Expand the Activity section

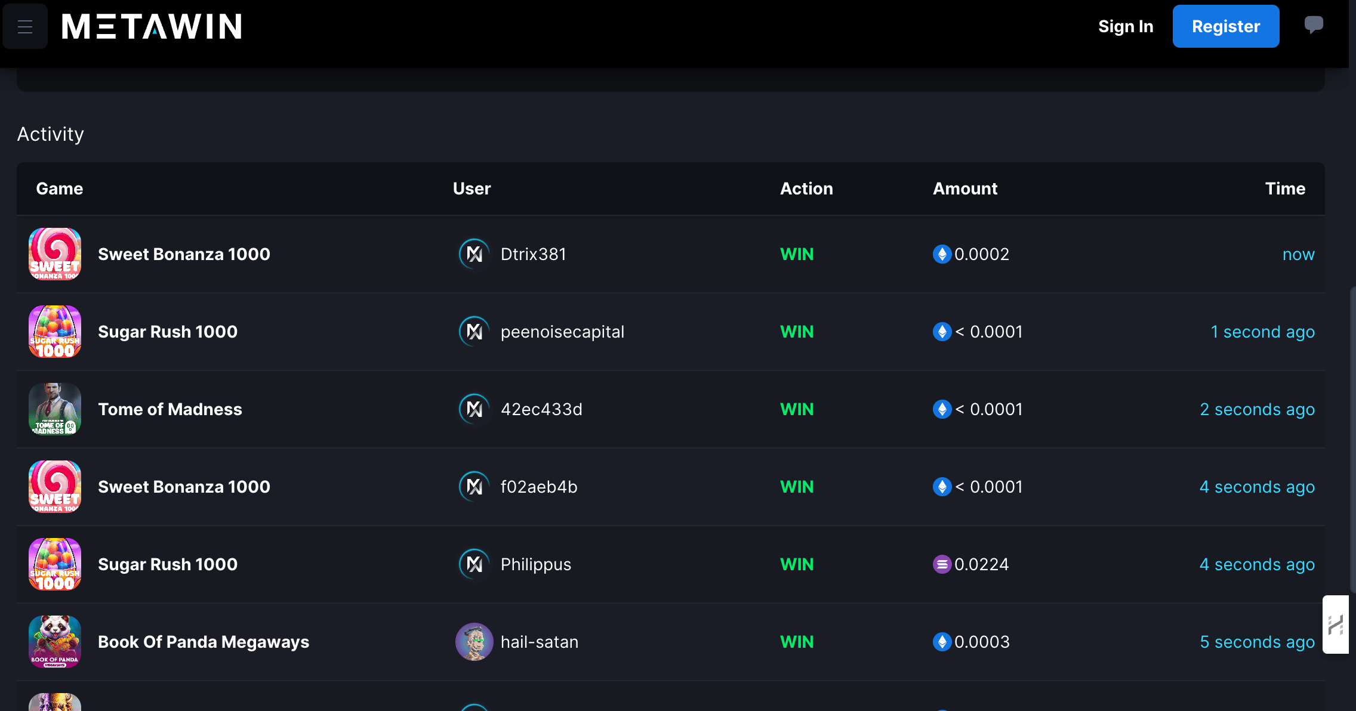click(x=50, y=134)
